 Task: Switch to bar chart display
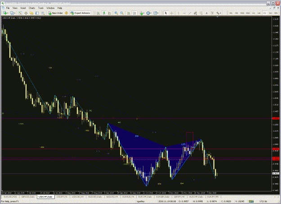(x=98, y=13)
